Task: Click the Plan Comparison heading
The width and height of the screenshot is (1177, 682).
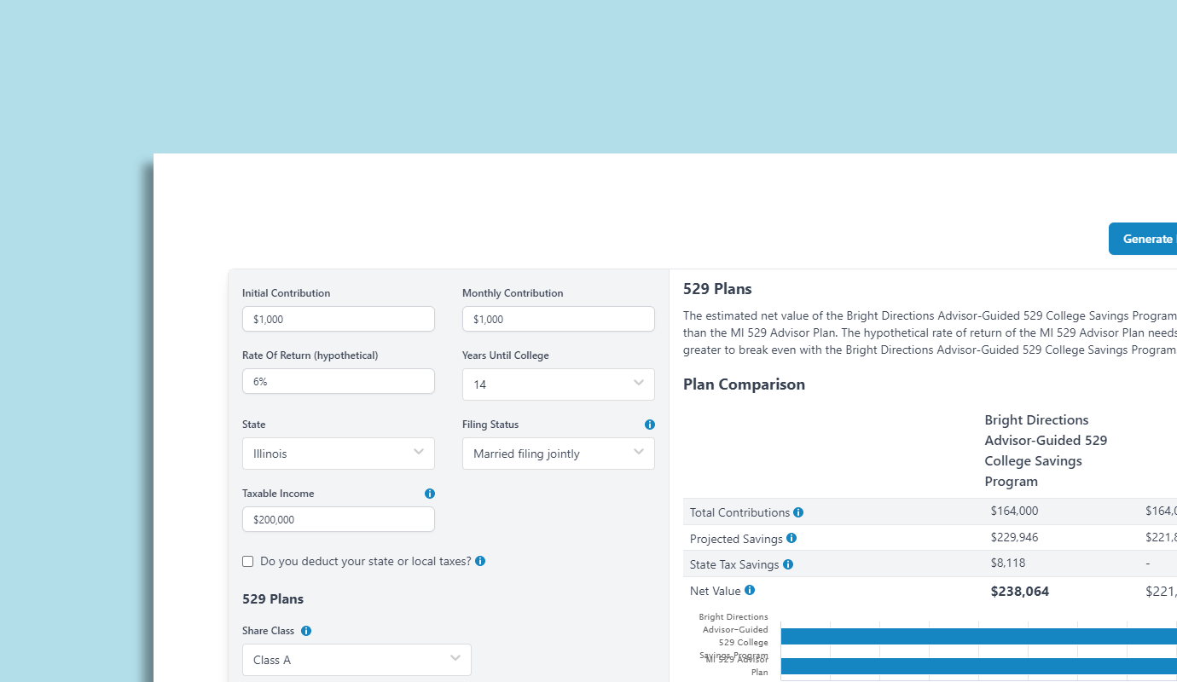Action: coord(744,384)
